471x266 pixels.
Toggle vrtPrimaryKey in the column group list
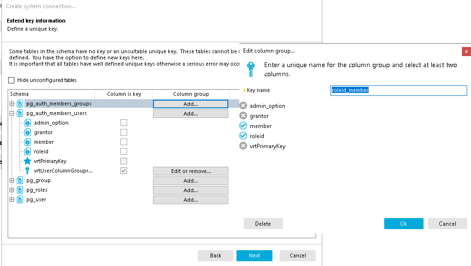243,146
